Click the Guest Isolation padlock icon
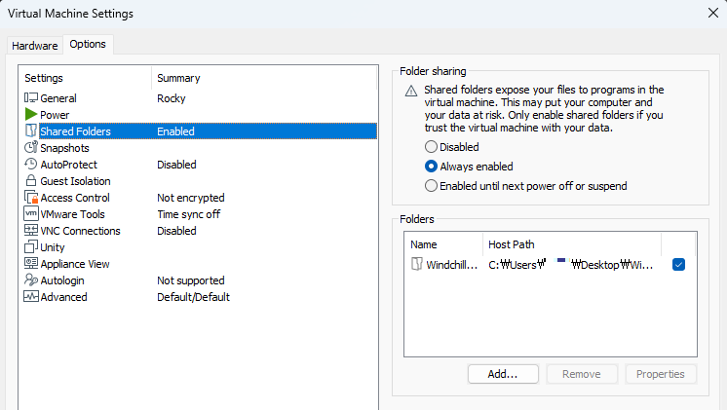 (x=31, y=181)
